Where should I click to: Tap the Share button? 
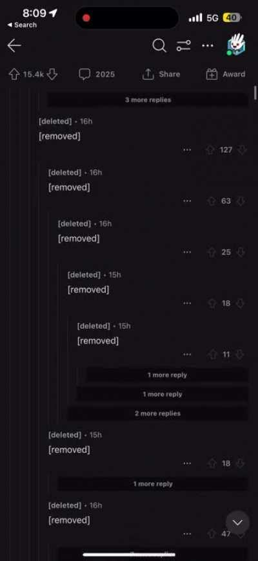(x=161, y=74)
